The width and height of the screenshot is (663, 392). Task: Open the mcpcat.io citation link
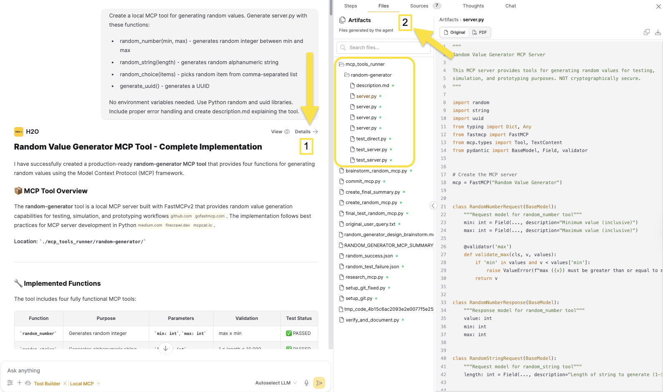(203, 225)
